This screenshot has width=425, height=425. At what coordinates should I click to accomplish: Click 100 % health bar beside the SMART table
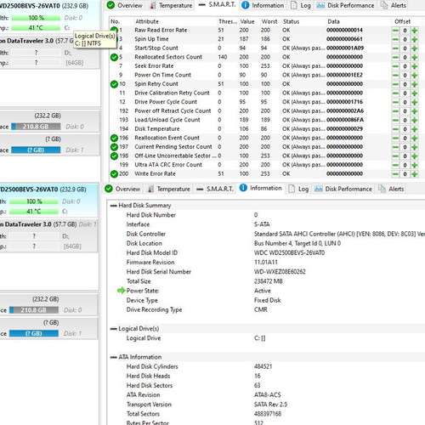pyautogui.click(x=36, y=18)
